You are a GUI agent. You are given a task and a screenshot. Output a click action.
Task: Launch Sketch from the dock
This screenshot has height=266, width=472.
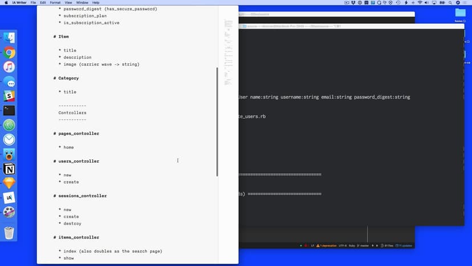click(9, 183)
